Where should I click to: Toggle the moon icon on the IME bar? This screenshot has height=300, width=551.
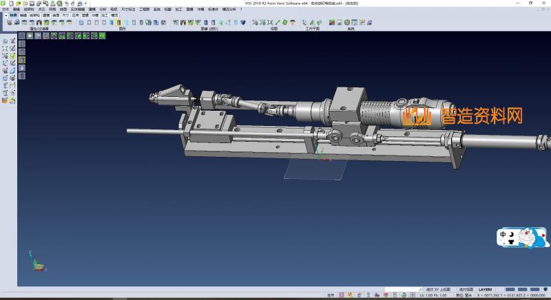[x=513, y=234]
